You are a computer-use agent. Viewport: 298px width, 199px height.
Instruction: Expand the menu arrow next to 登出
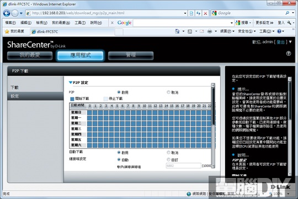[290, 41]
